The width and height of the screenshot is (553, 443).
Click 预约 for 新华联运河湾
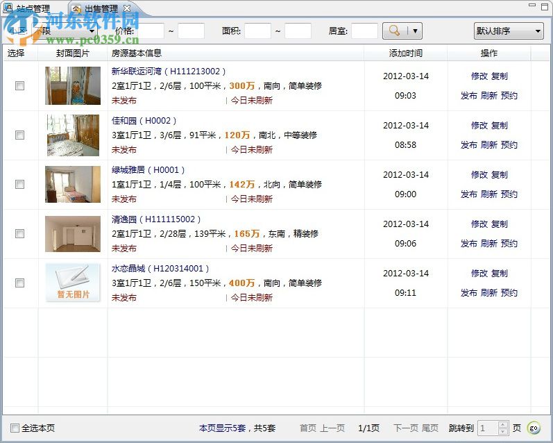[509, 96]
